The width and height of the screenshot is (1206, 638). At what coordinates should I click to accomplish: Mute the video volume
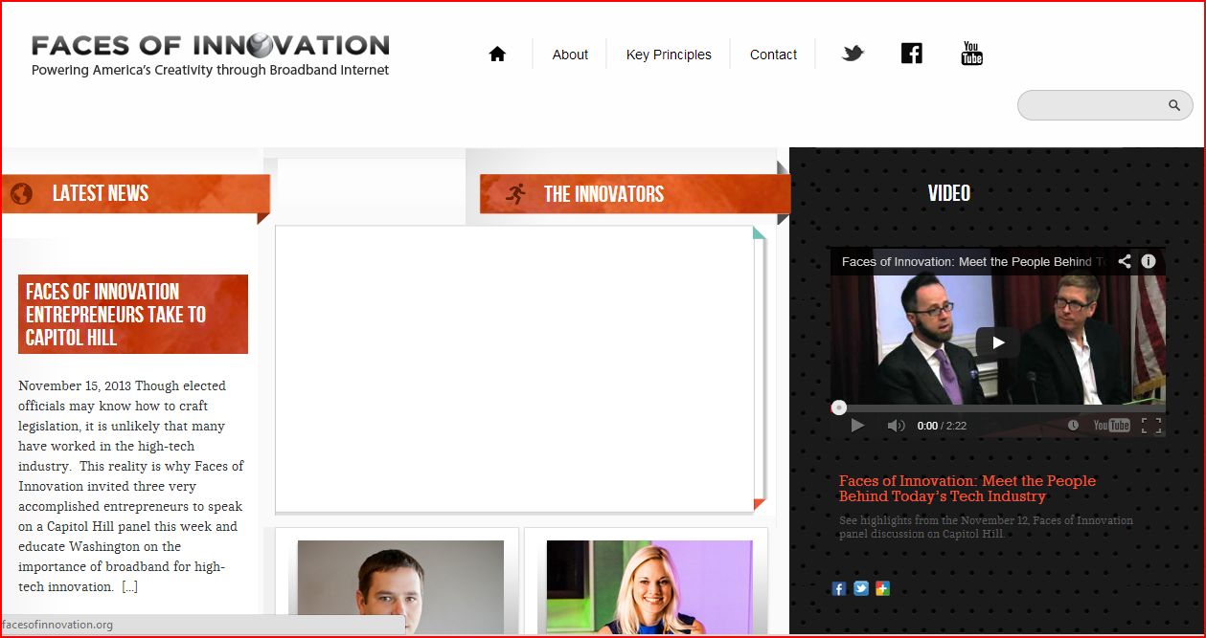point(896,426)
